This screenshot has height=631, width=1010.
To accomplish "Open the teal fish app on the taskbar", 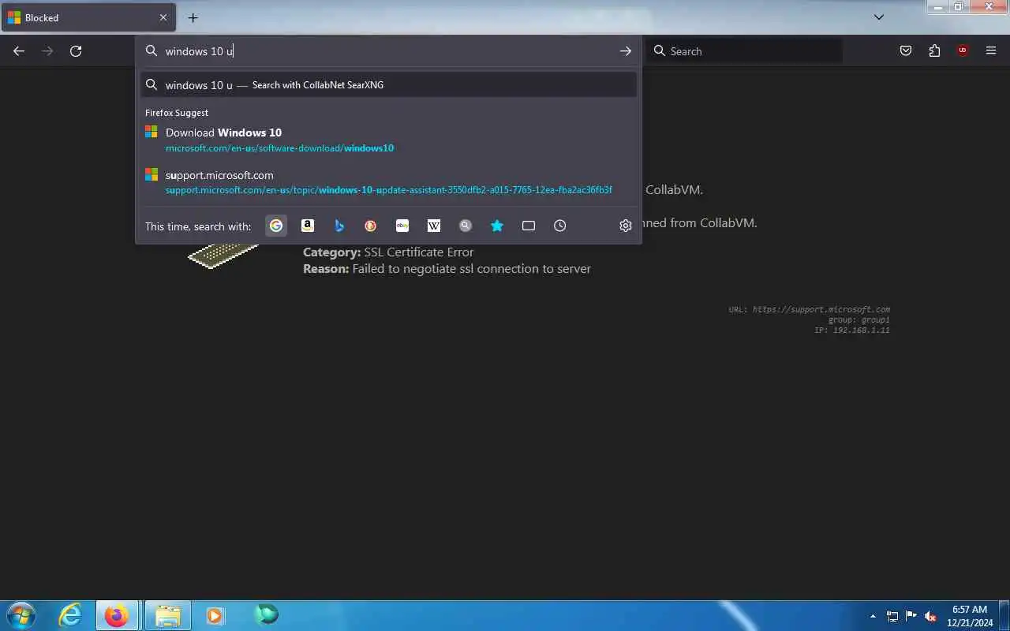I will coord(267,614).
